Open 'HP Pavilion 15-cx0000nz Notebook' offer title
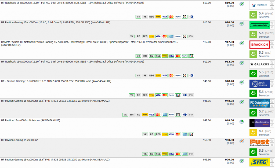Viewport: 275px width, 168px height. coord(31,120)
